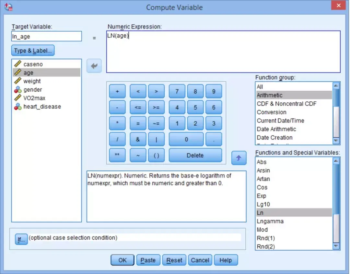
Task: Click the Paste button
Action: coord(148,260)
